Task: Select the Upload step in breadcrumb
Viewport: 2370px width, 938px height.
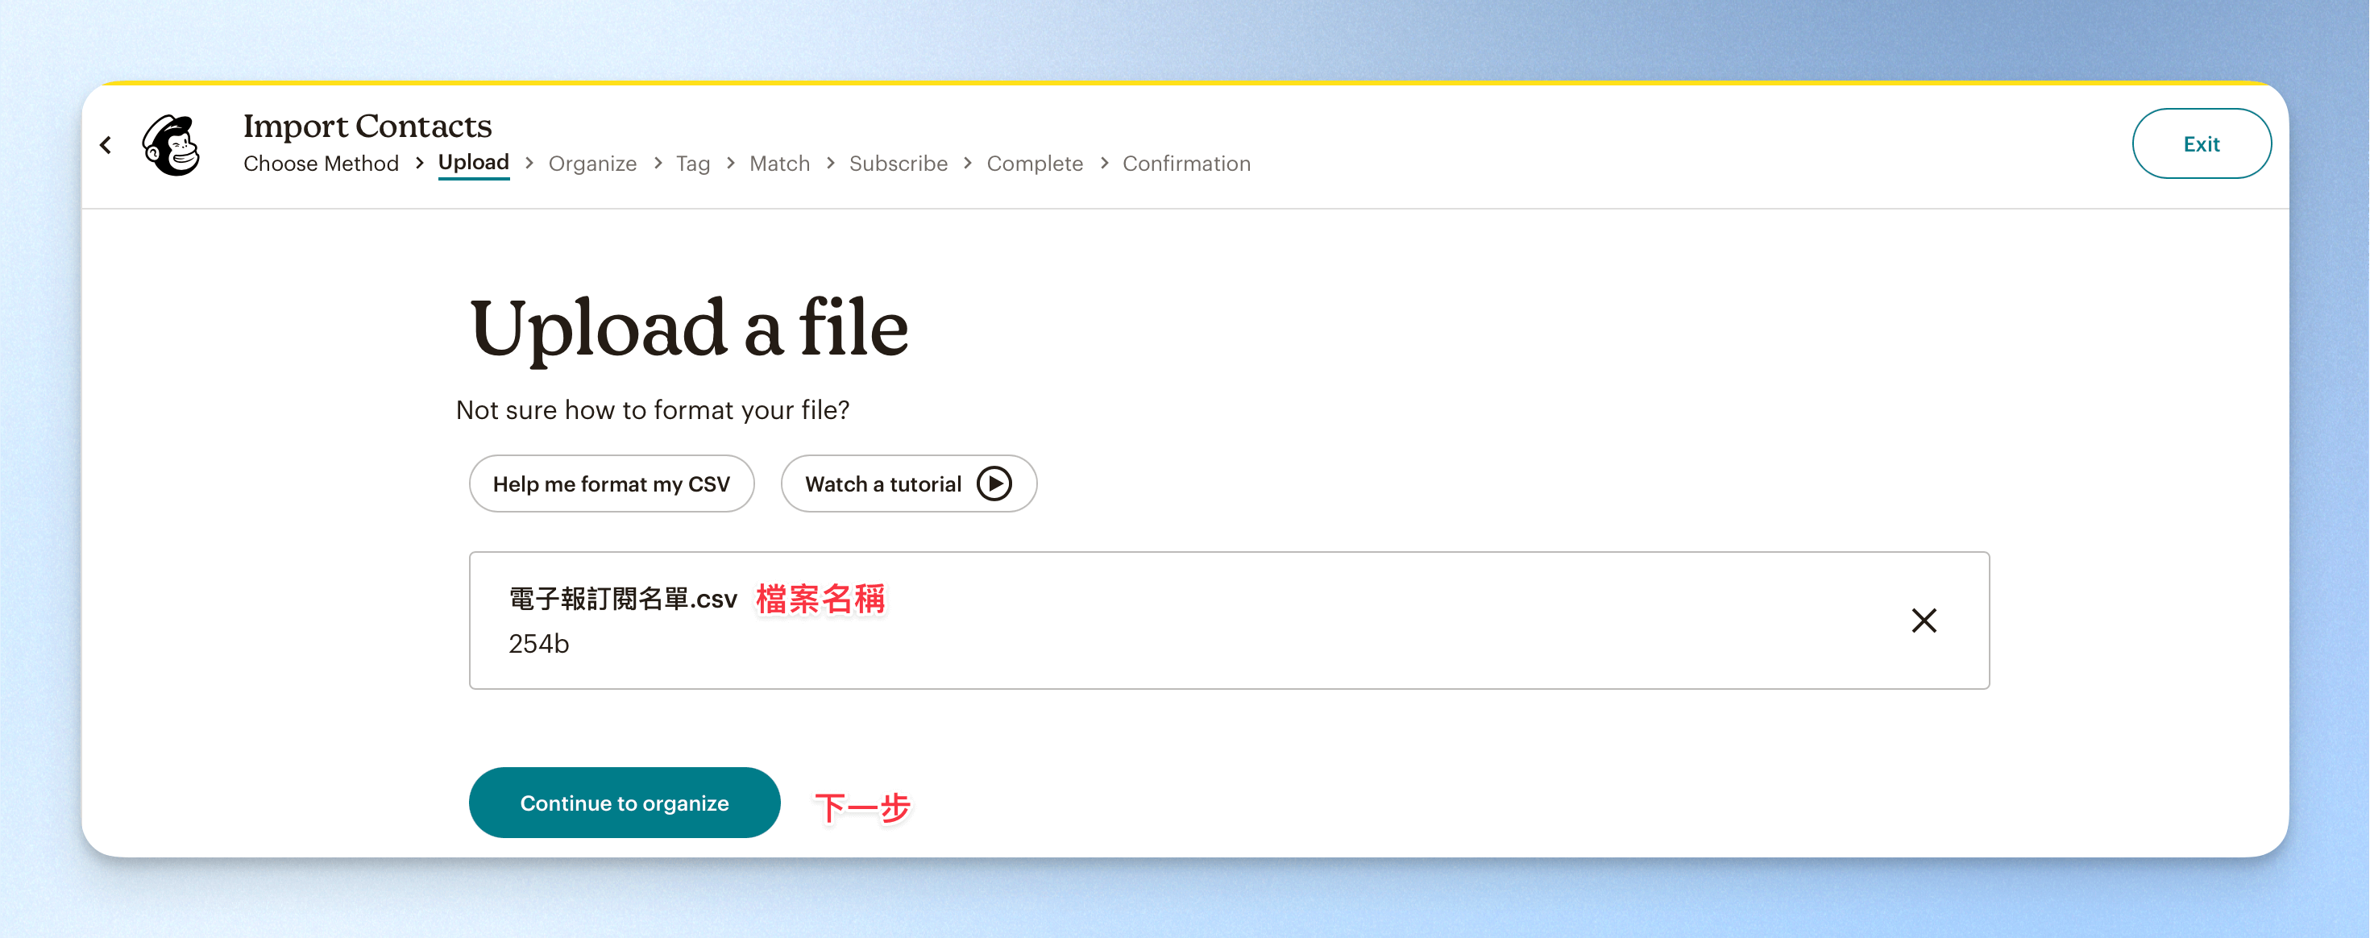Action: pos(474,163)
